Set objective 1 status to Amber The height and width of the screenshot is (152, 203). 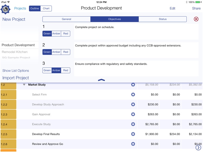(x=56, y=33)
